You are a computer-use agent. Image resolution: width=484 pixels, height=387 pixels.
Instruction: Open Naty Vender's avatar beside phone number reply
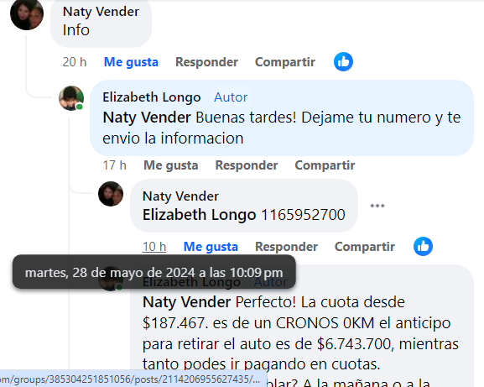pyautogui.click(x=111, y=194)
